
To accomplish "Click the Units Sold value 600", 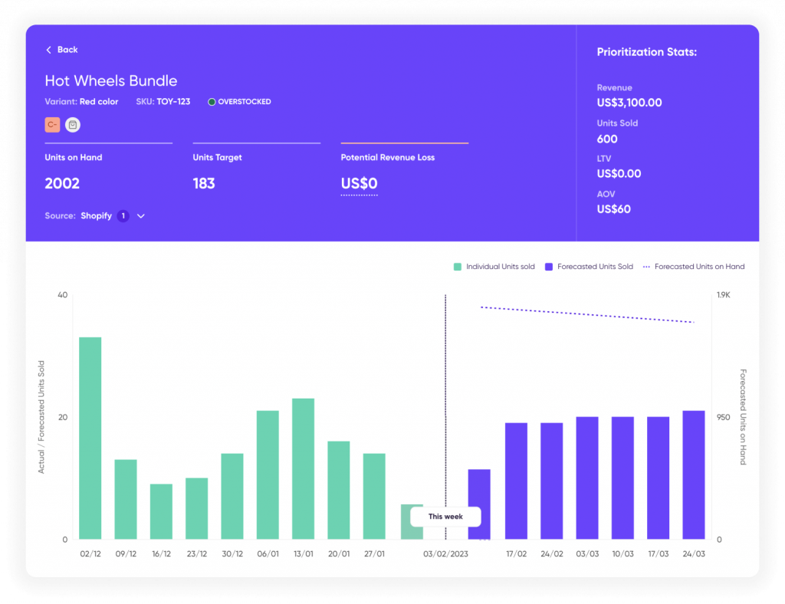I will click(607, 139).
